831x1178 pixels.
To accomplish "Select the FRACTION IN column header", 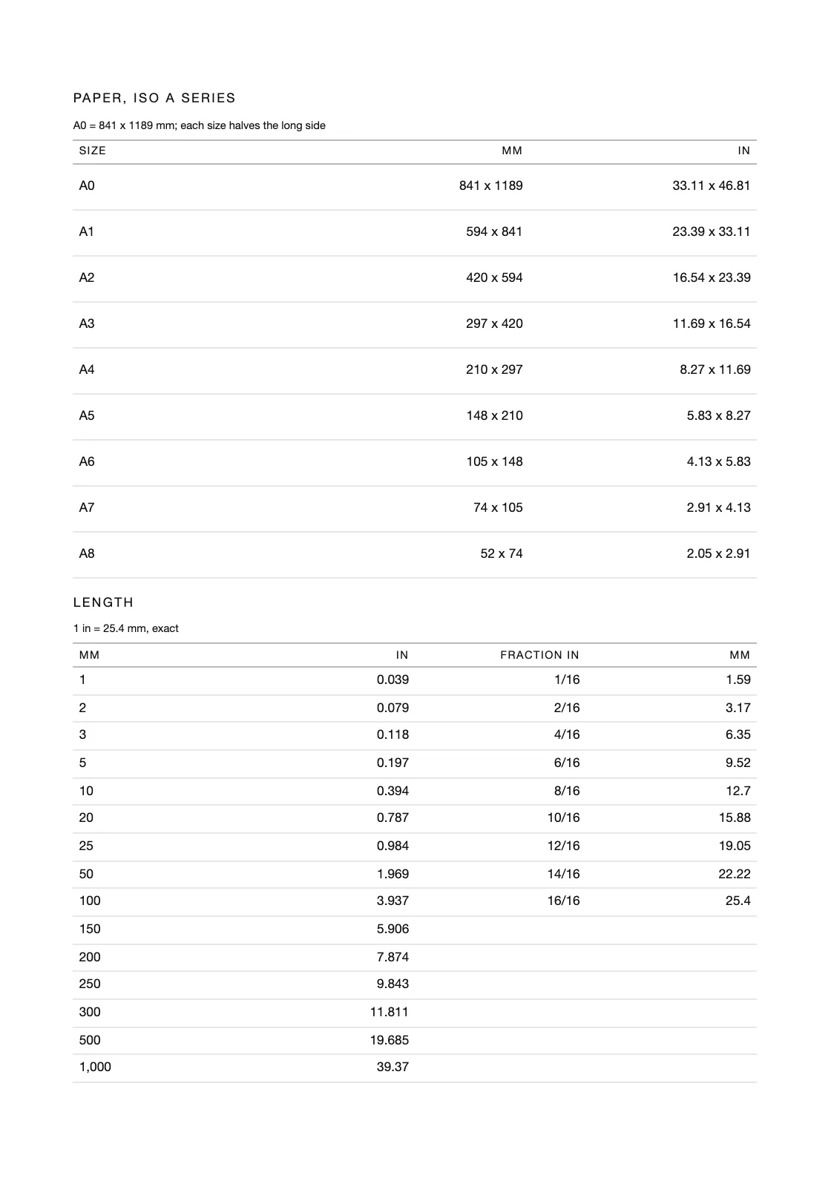I will coord(539,655).
